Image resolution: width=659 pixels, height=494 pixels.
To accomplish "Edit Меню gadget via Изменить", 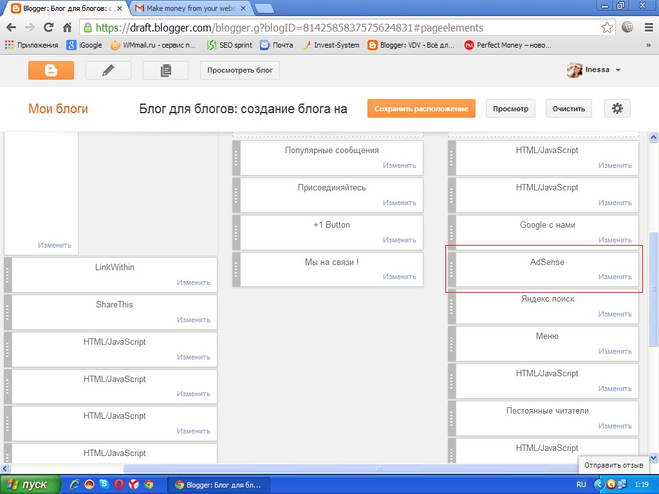I will 615,351.
